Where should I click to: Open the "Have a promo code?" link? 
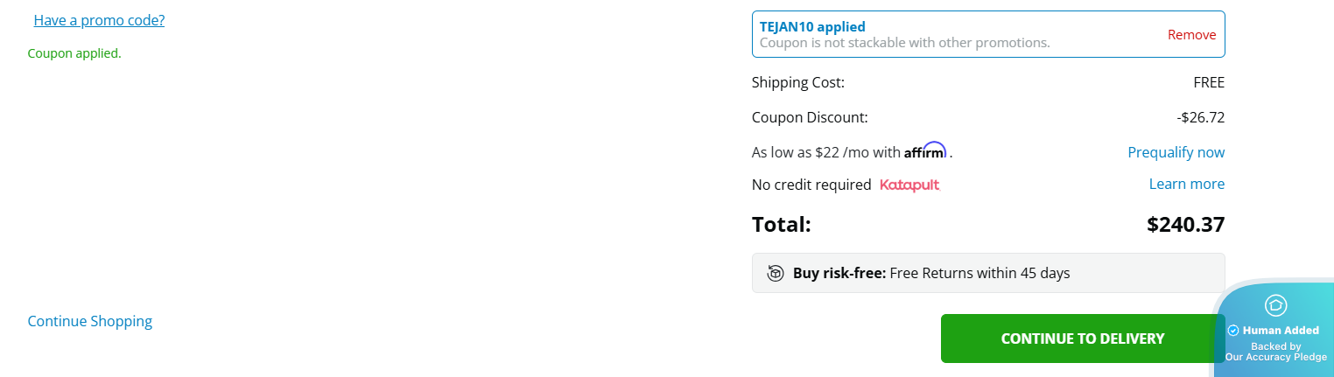click(99, 20)
